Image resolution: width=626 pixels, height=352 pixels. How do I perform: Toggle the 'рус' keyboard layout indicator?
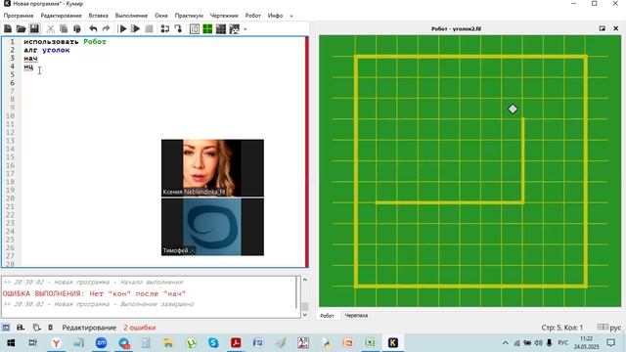609,328
